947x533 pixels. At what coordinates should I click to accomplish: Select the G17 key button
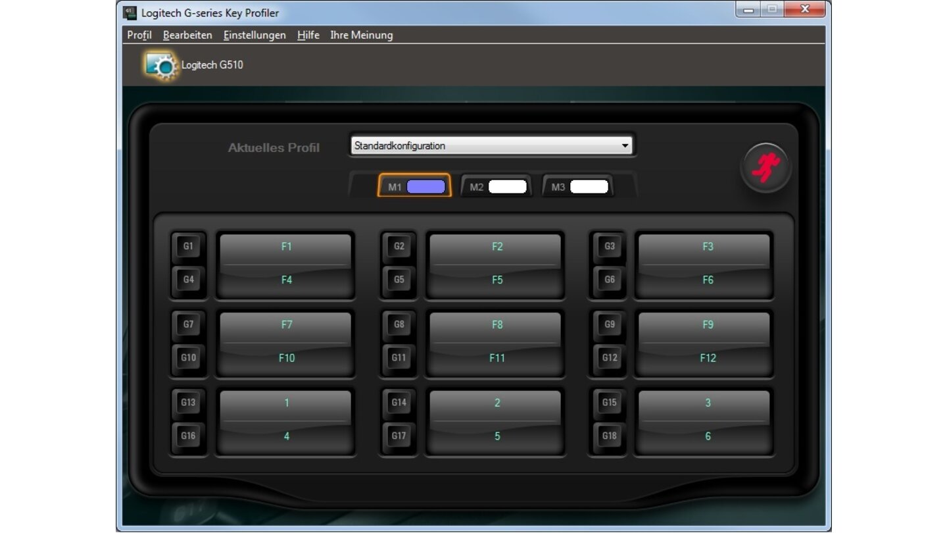pos(399,436)
